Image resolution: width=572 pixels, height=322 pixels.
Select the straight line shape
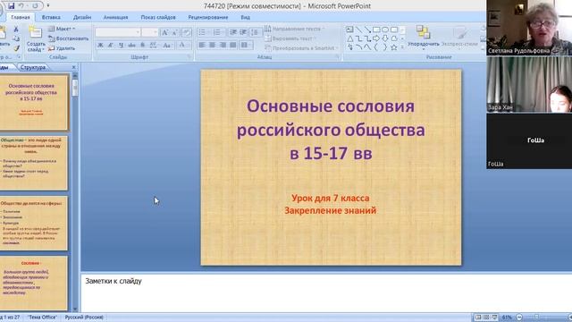[x=358, y=30]
